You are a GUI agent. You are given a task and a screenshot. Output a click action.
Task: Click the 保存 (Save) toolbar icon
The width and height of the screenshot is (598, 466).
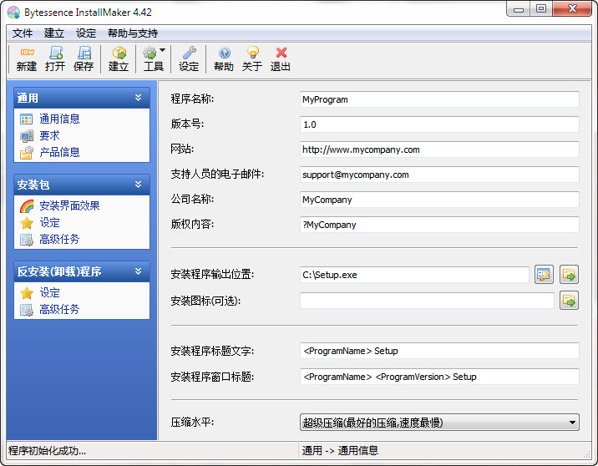pyautogui.click(x=84, y=58)
